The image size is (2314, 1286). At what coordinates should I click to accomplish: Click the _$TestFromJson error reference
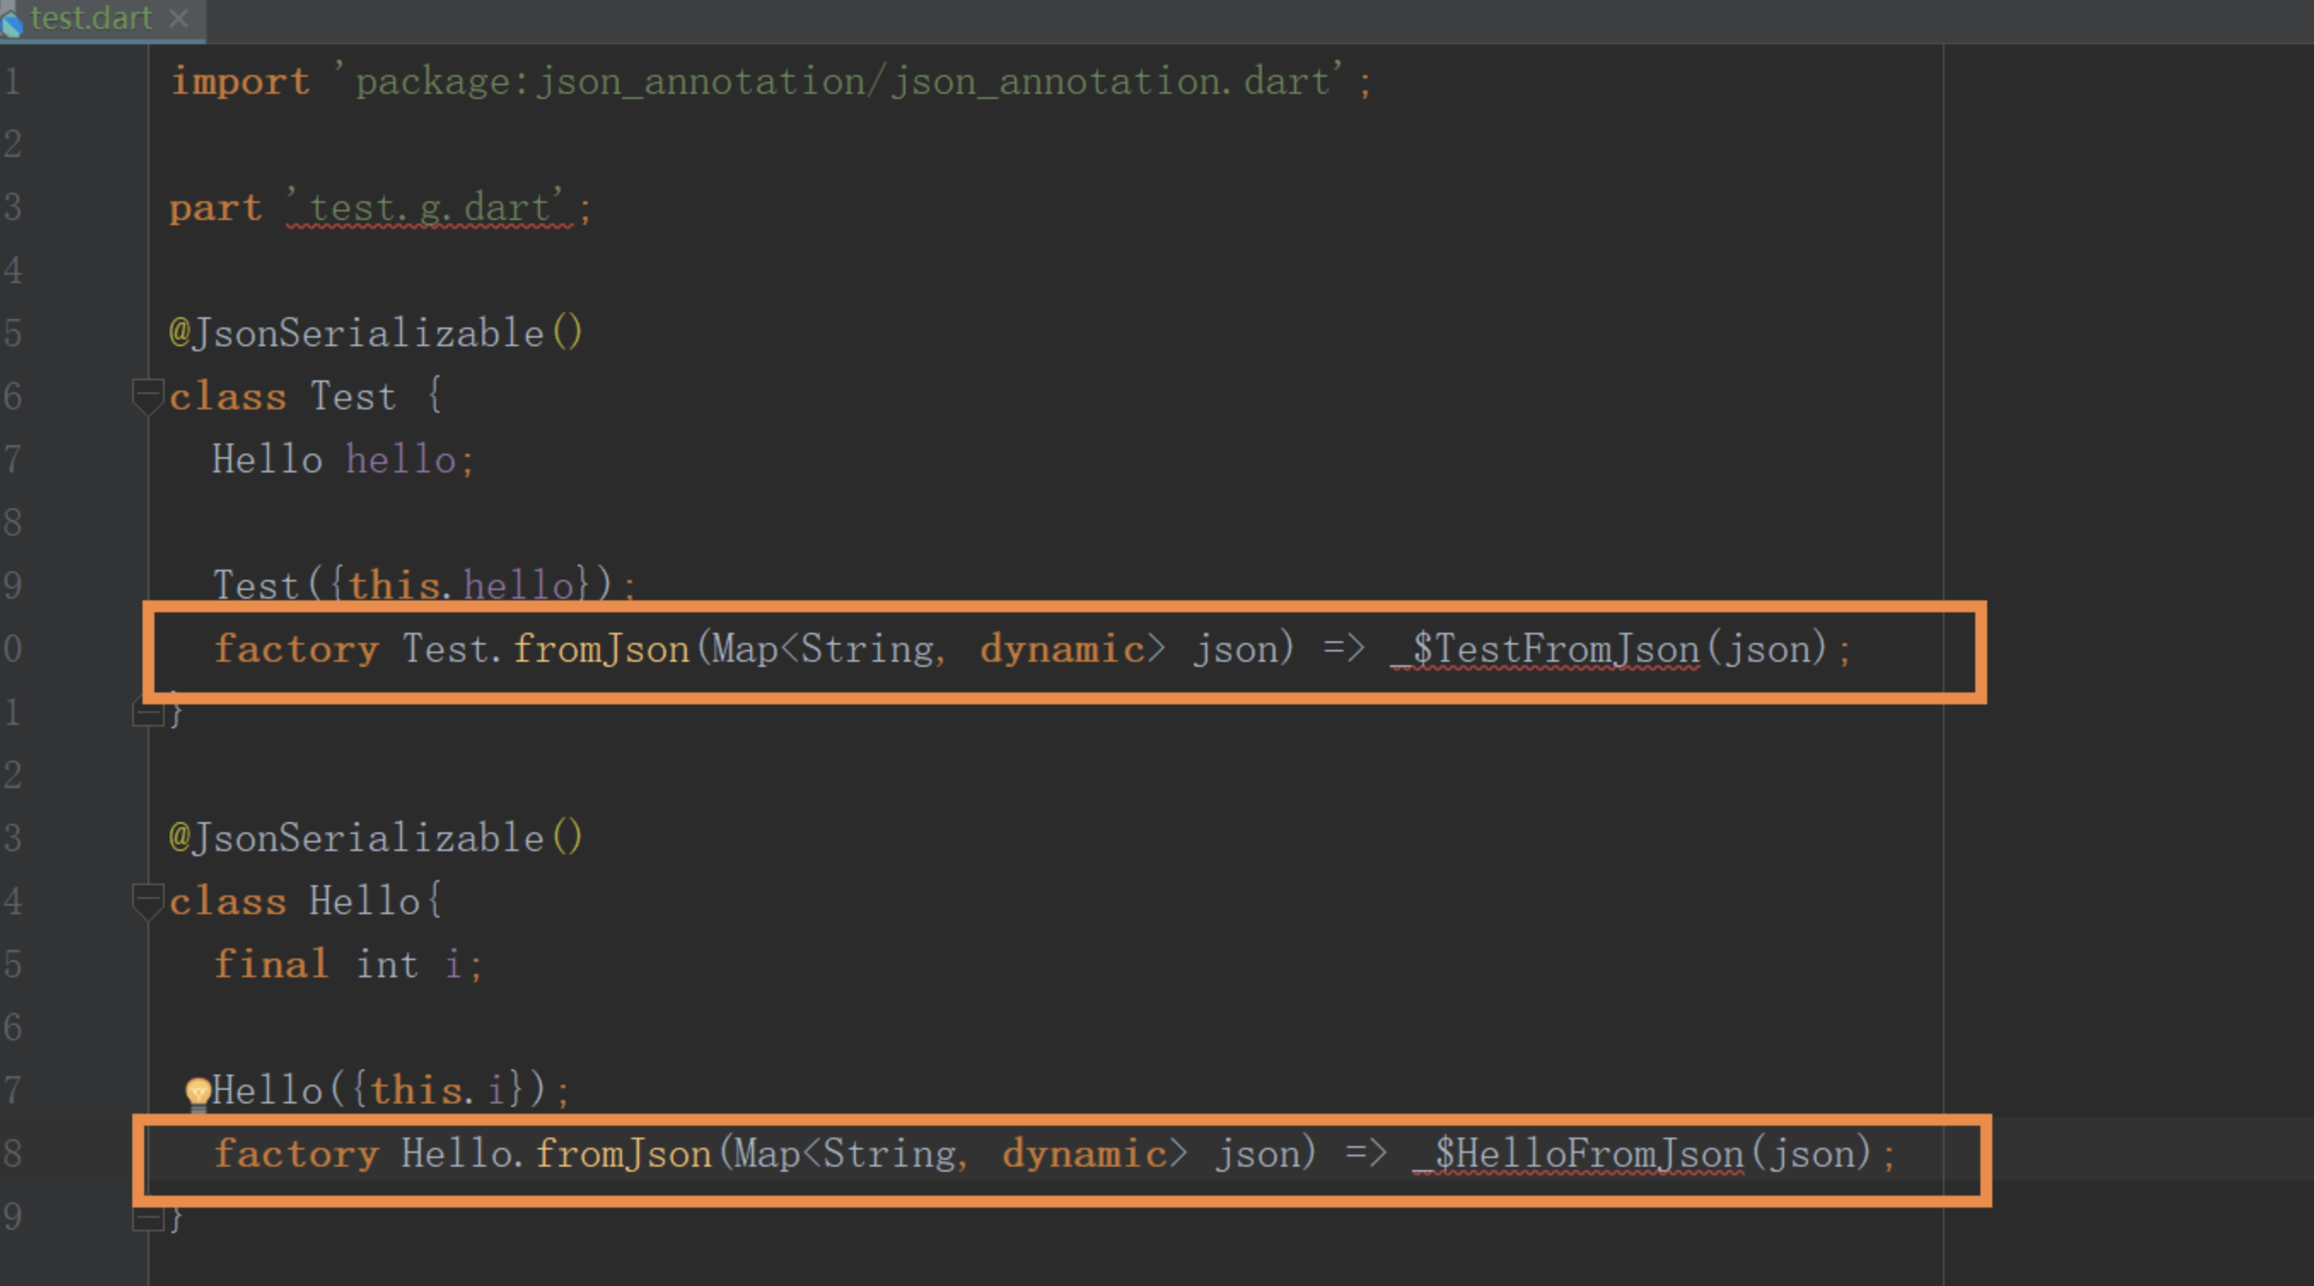tap(1545, 649)
